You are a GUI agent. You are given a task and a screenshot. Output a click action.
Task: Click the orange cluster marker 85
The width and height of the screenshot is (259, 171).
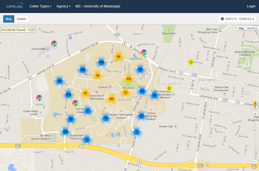(118, 57)
